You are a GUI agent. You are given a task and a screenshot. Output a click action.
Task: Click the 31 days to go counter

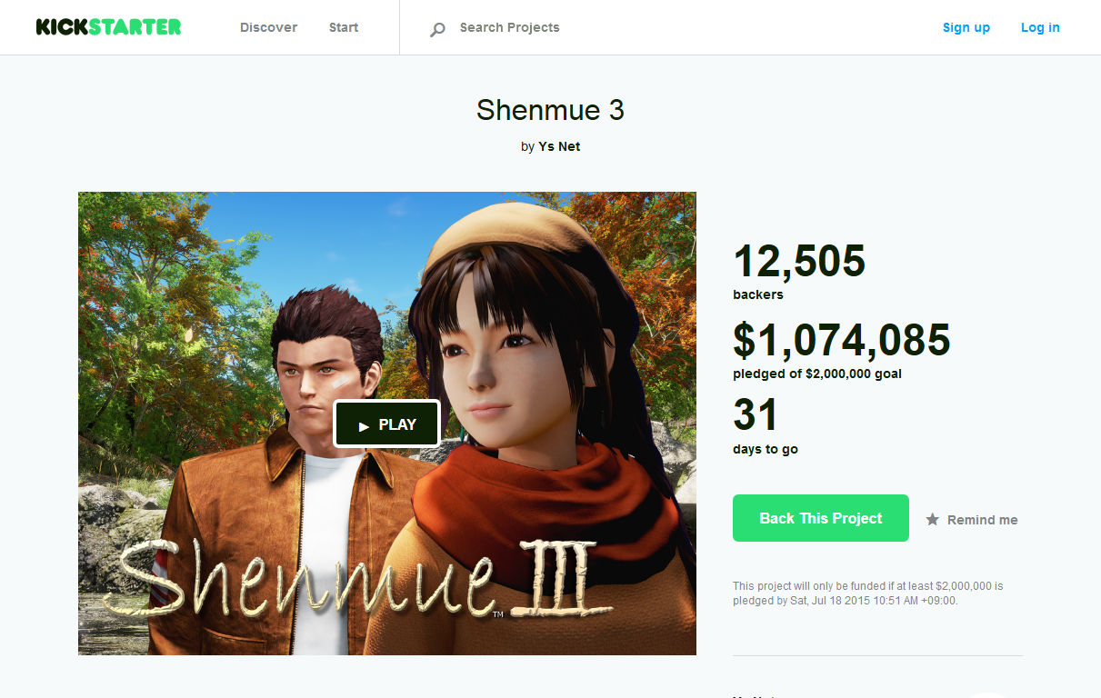[x=756, y=415]
